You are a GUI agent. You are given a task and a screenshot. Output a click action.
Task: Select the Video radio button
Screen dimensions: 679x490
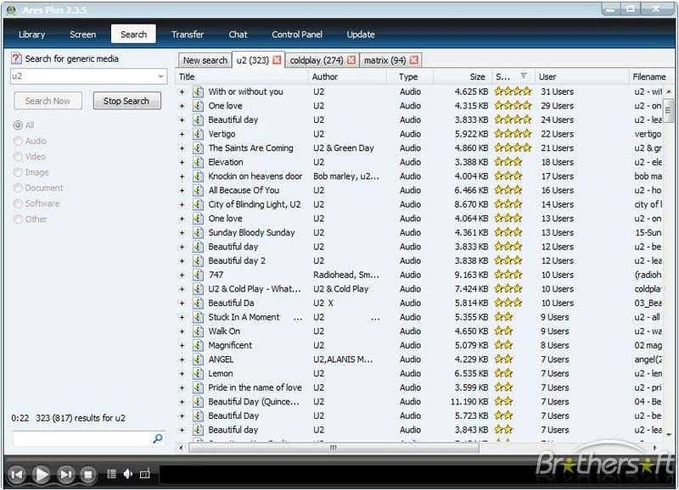point(18,157)
